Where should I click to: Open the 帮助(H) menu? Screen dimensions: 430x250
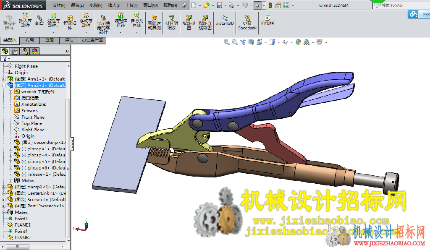coord(170,5)
